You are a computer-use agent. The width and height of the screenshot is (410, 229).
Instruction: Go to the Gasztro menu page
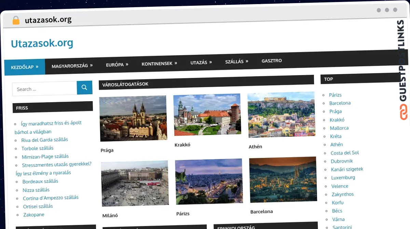click(272, 60)
